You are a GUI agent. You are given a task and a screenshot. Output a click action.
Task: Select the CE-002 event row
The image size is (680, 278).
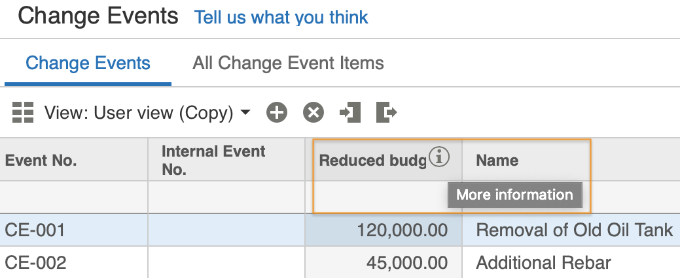pyautogui.click(x=340, y=262)
